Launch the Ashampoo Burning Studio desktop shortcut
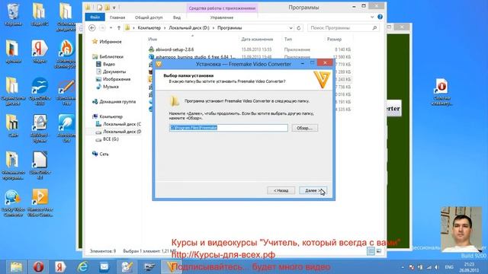The width and height of the screenshot is (488, 274). 66,54
